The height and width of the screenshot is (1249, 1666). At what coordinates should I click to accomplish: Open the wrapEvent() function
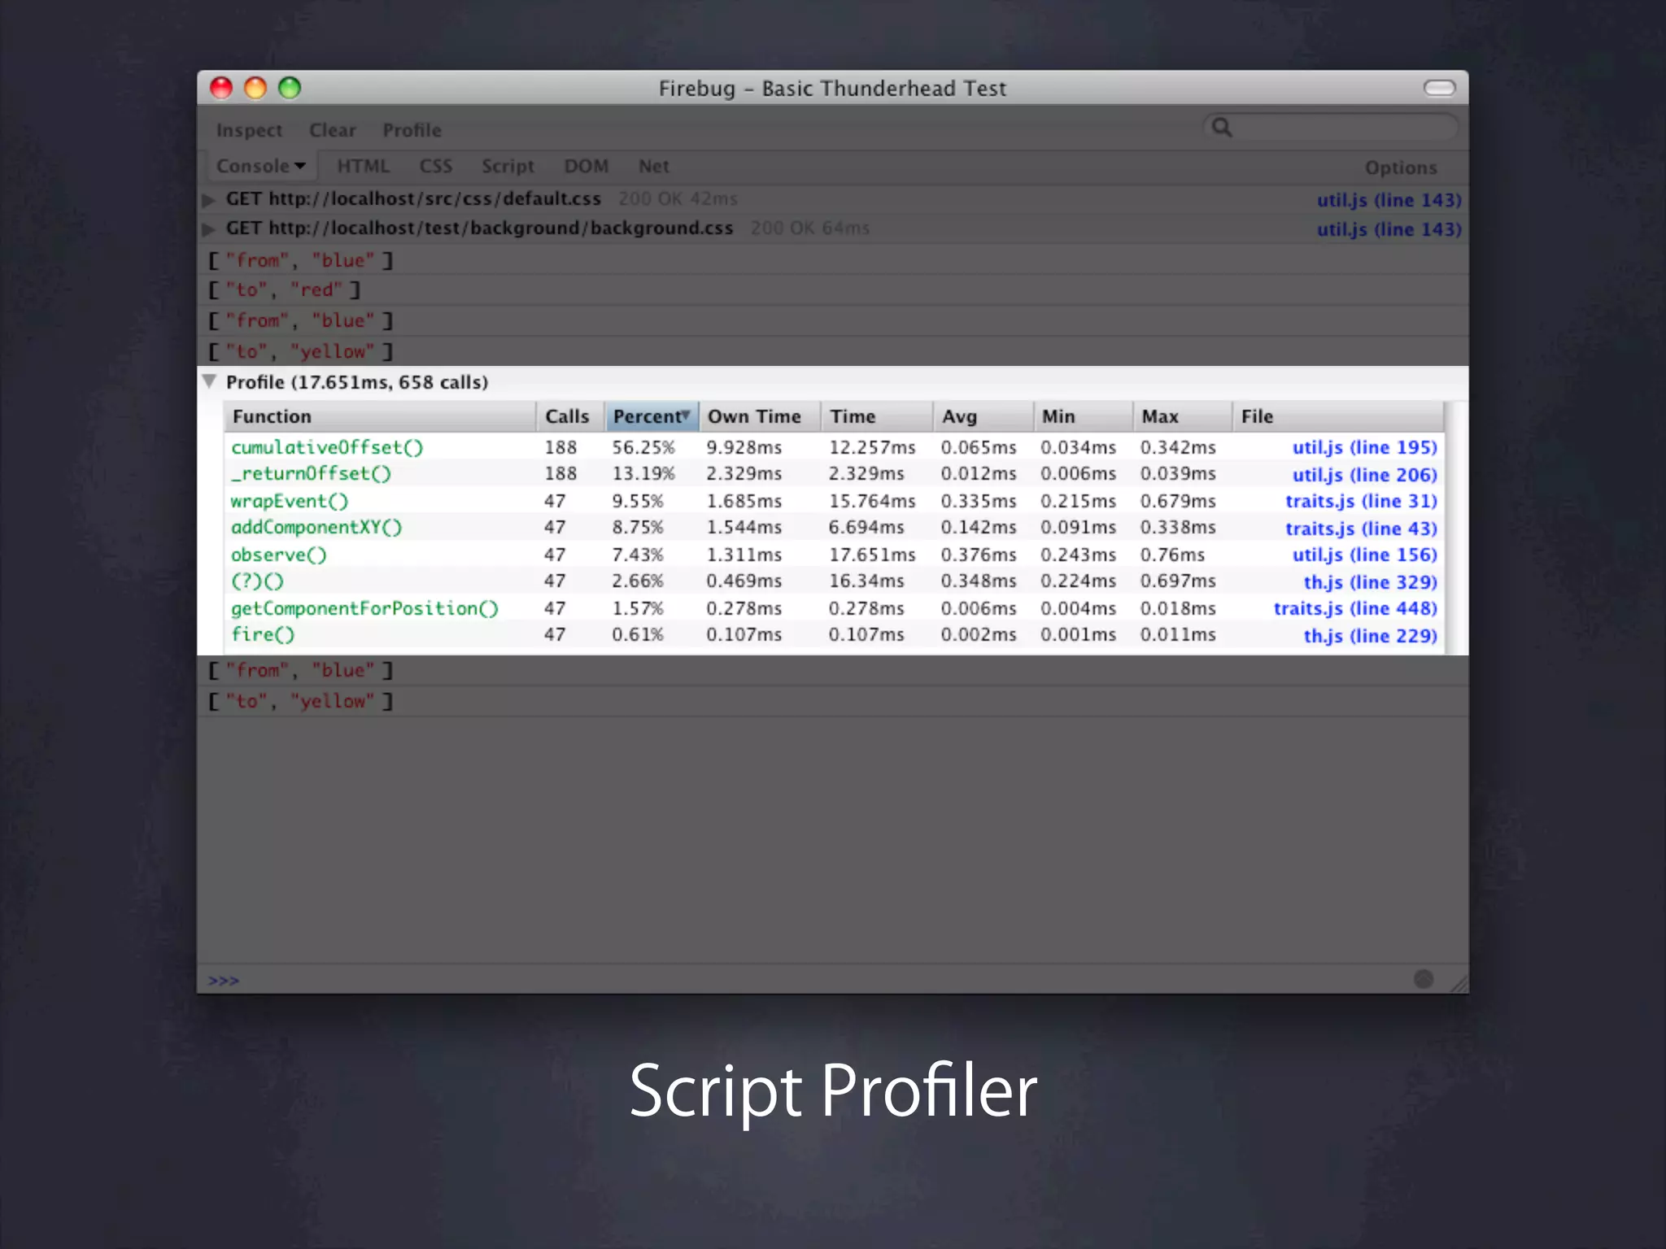(289, 501)
